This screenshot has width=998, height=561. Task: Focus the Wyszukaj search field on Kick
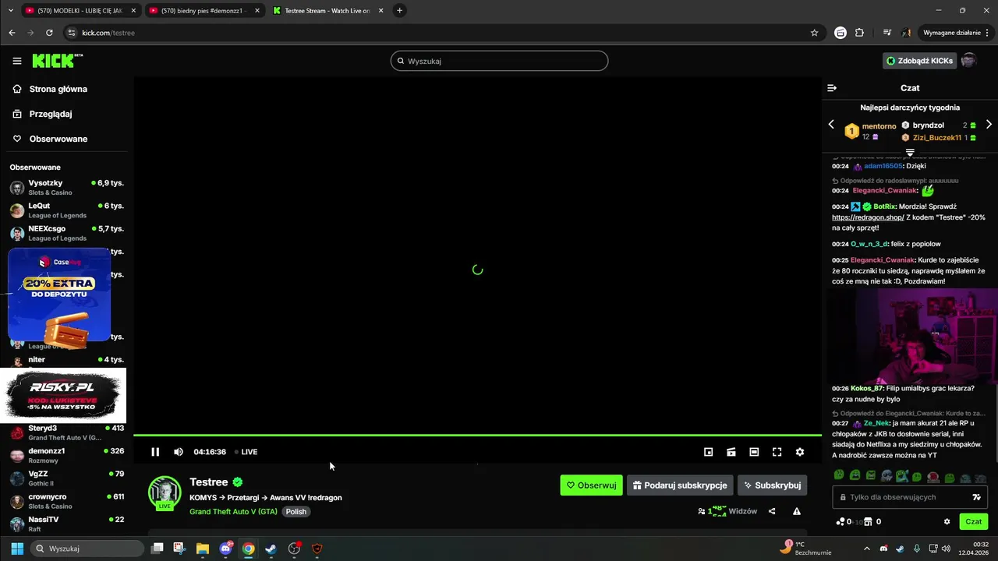(x=499, y=61)
